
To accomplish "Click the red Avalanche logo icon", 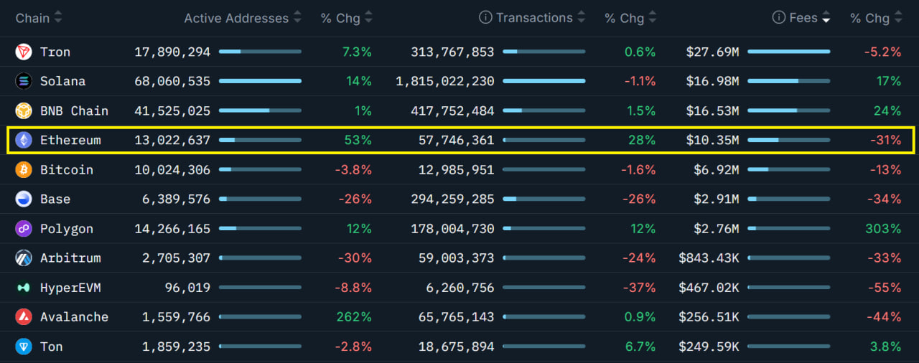I will coord(24,316).
